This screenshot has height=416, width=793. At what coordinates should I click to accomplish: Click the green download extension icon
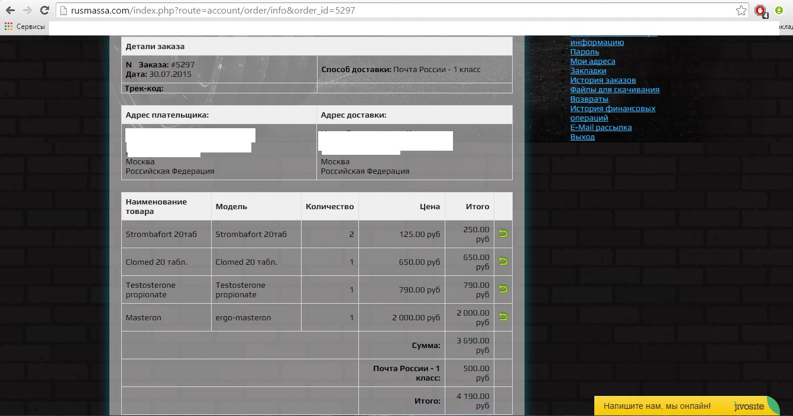pyautogui.click(x=779, y=11)
